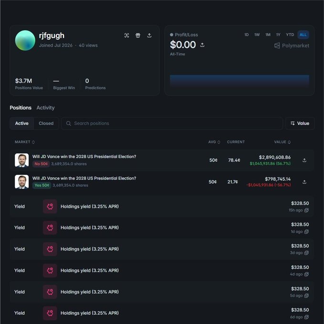Image resolution: width=324 pixels, height=324 pixels.
Task: Sort by AVG column header
Action: pyautogui.click(x=214, y=142)
